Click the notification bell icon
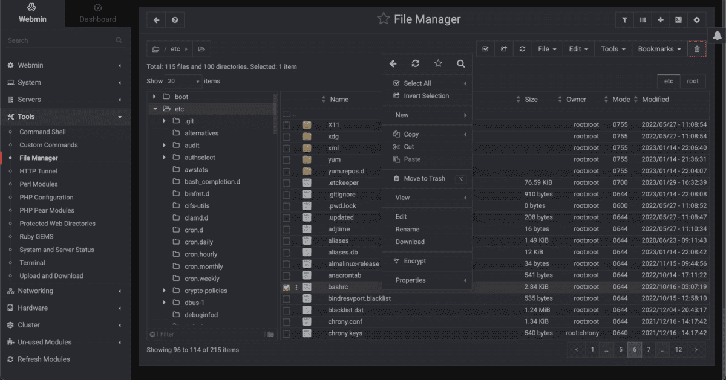 (718, 36)
